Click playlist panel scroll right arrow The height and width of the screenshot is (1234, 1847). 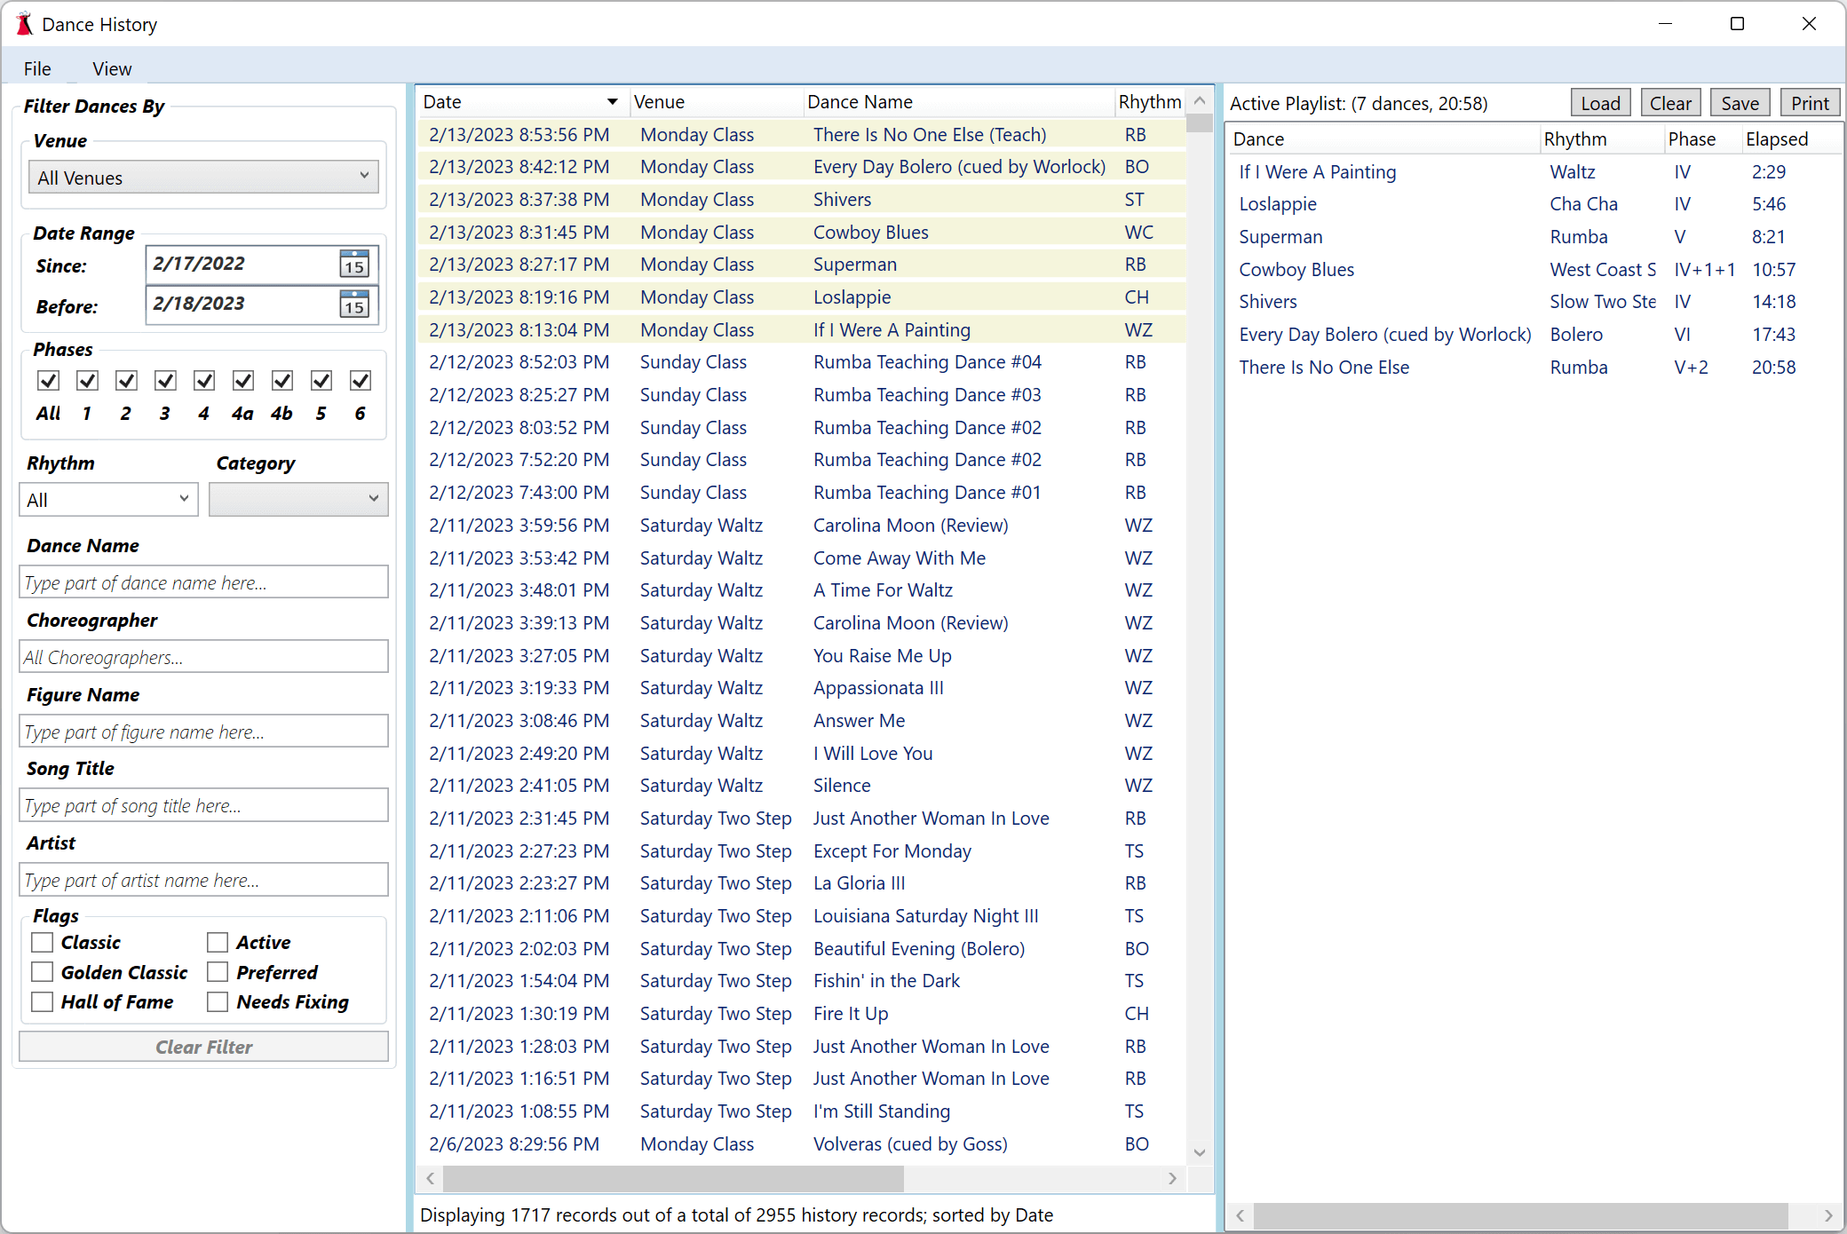(1827, 1215)
